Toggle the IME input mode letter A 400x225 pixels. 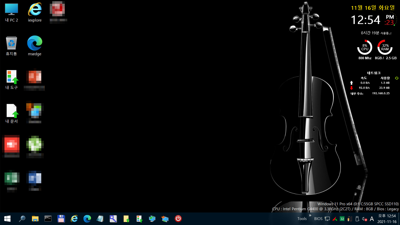tap(372, 219)
